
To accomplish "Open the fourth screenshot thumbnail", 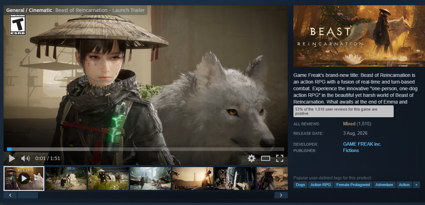I will (x=151, y=178).
